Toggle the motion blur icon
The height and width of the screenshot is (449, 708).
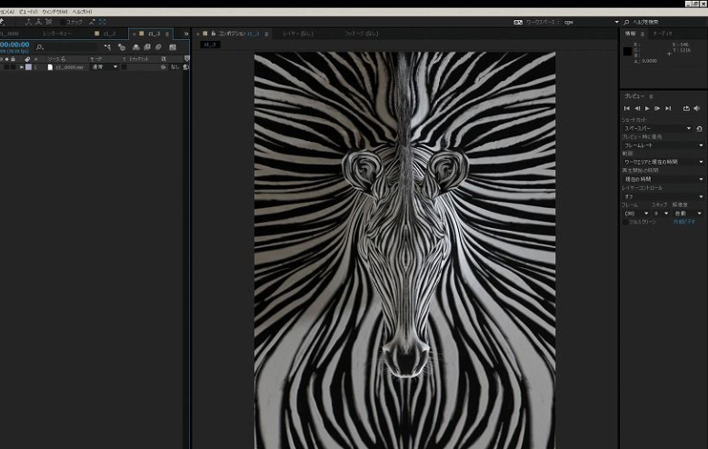coord(158,47)
